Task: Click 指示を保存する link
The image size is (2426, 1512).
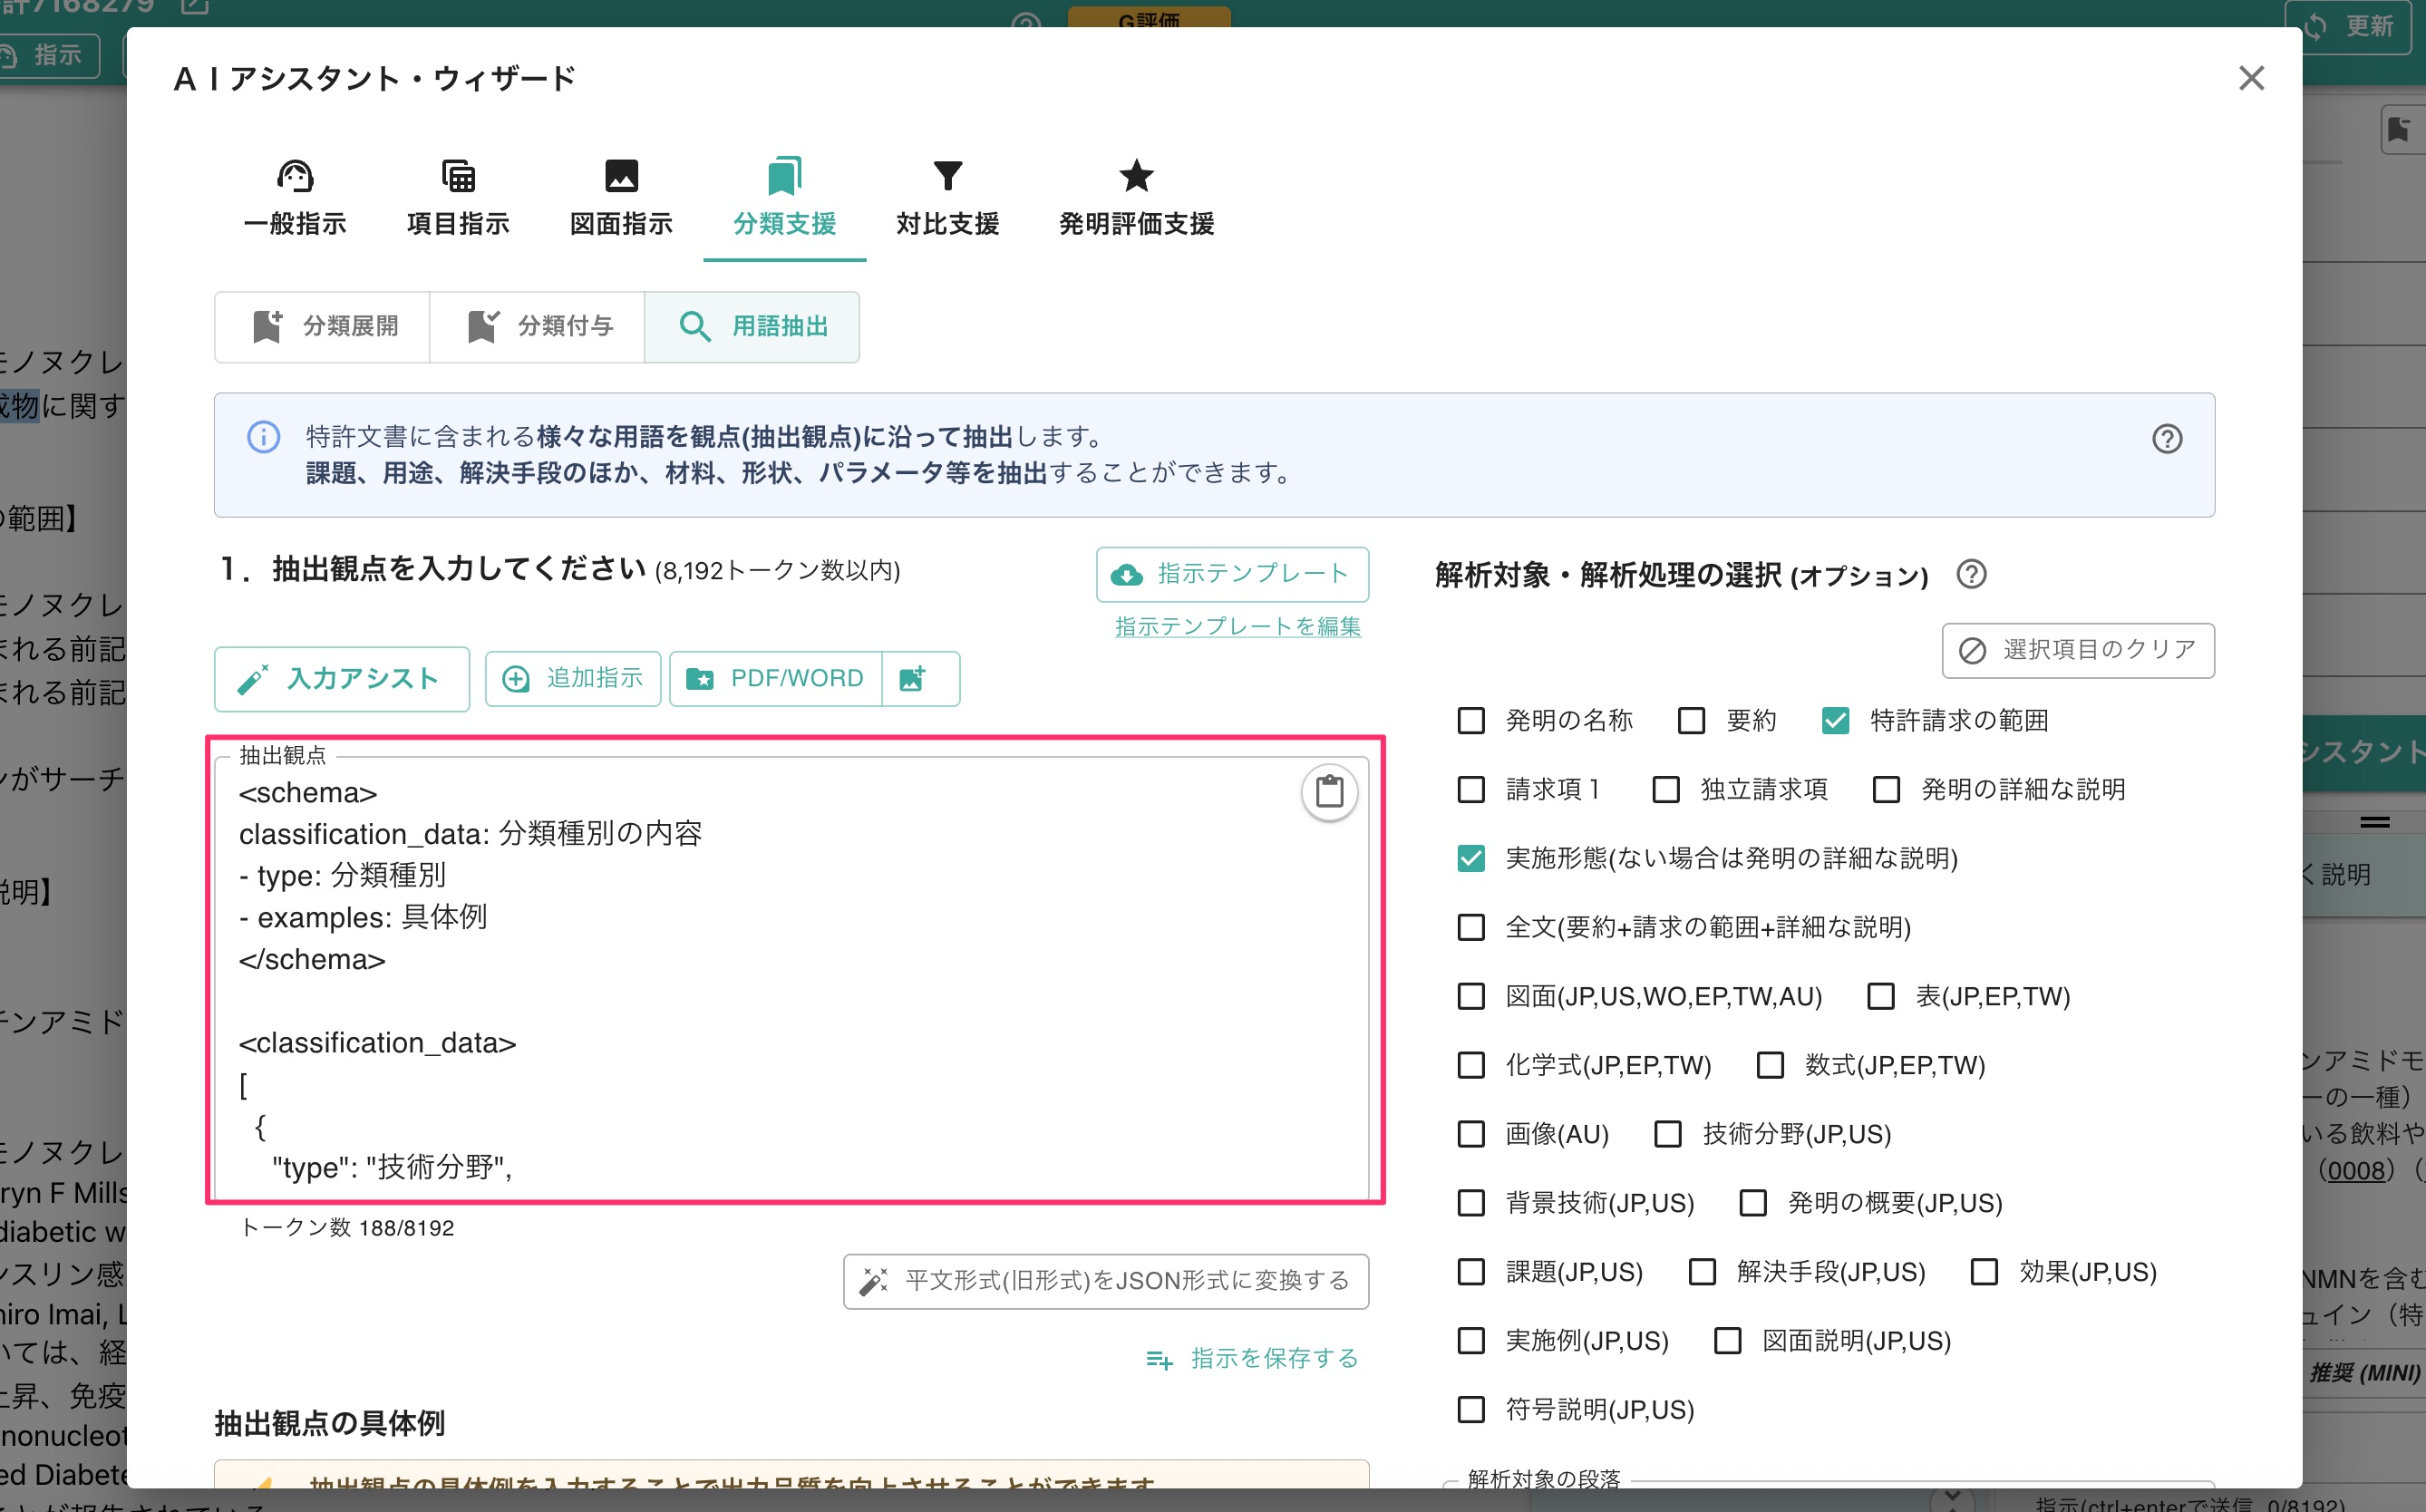Action: pos(1252,1358)
